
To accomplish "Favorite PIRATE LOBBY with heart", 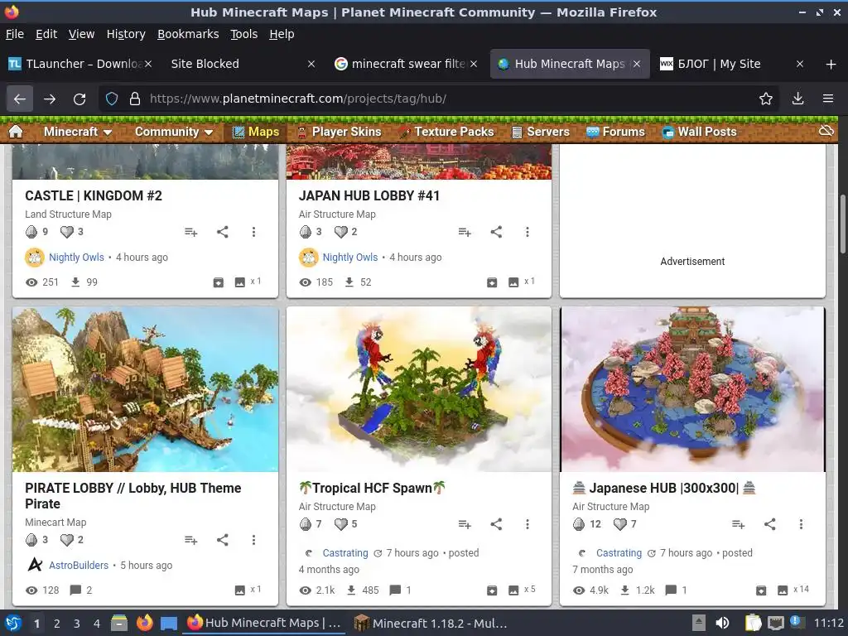I will 66,540.
